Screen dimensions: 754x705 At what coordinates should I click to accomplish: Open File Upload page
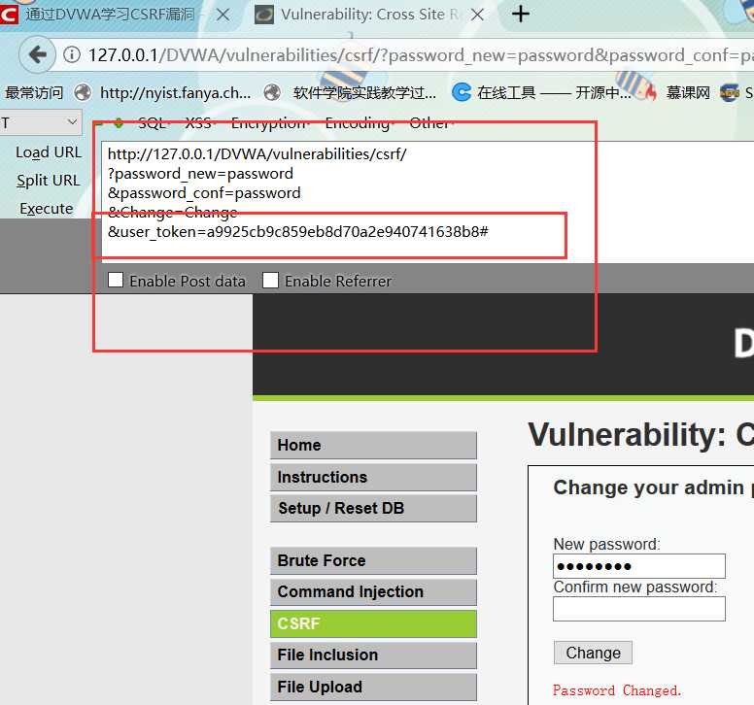373,687
